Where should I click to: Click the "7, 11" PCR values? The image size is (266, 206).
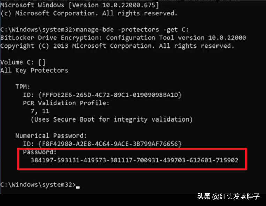coord(40,111)
